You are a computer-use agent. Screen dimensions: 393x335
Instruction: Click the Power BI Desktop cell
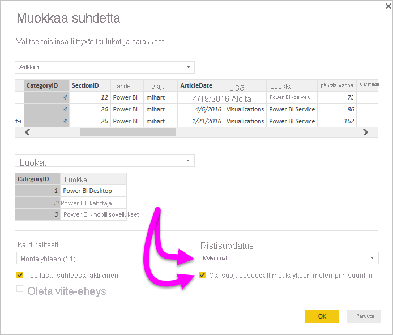click(x=93, y=191)
